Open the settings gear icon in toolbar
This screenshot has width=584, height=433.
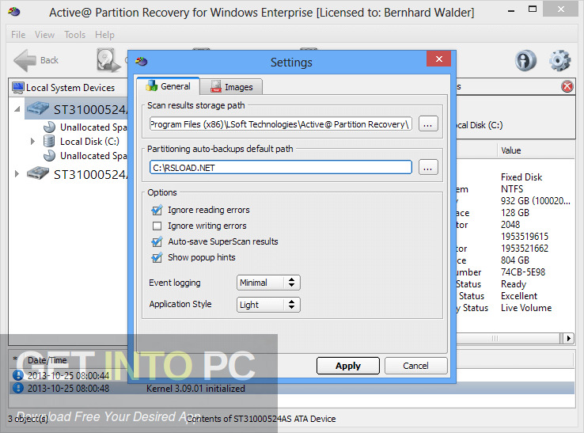coord(559,60)
